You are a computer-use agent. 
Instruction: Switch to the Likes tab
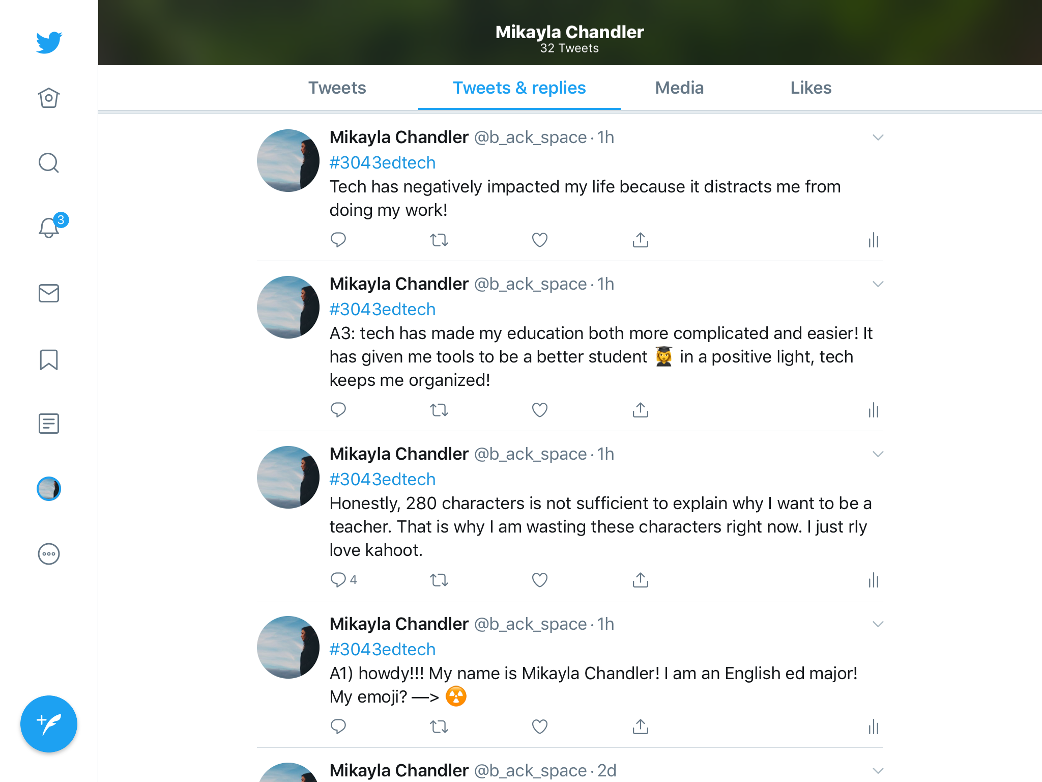(811, 88)
